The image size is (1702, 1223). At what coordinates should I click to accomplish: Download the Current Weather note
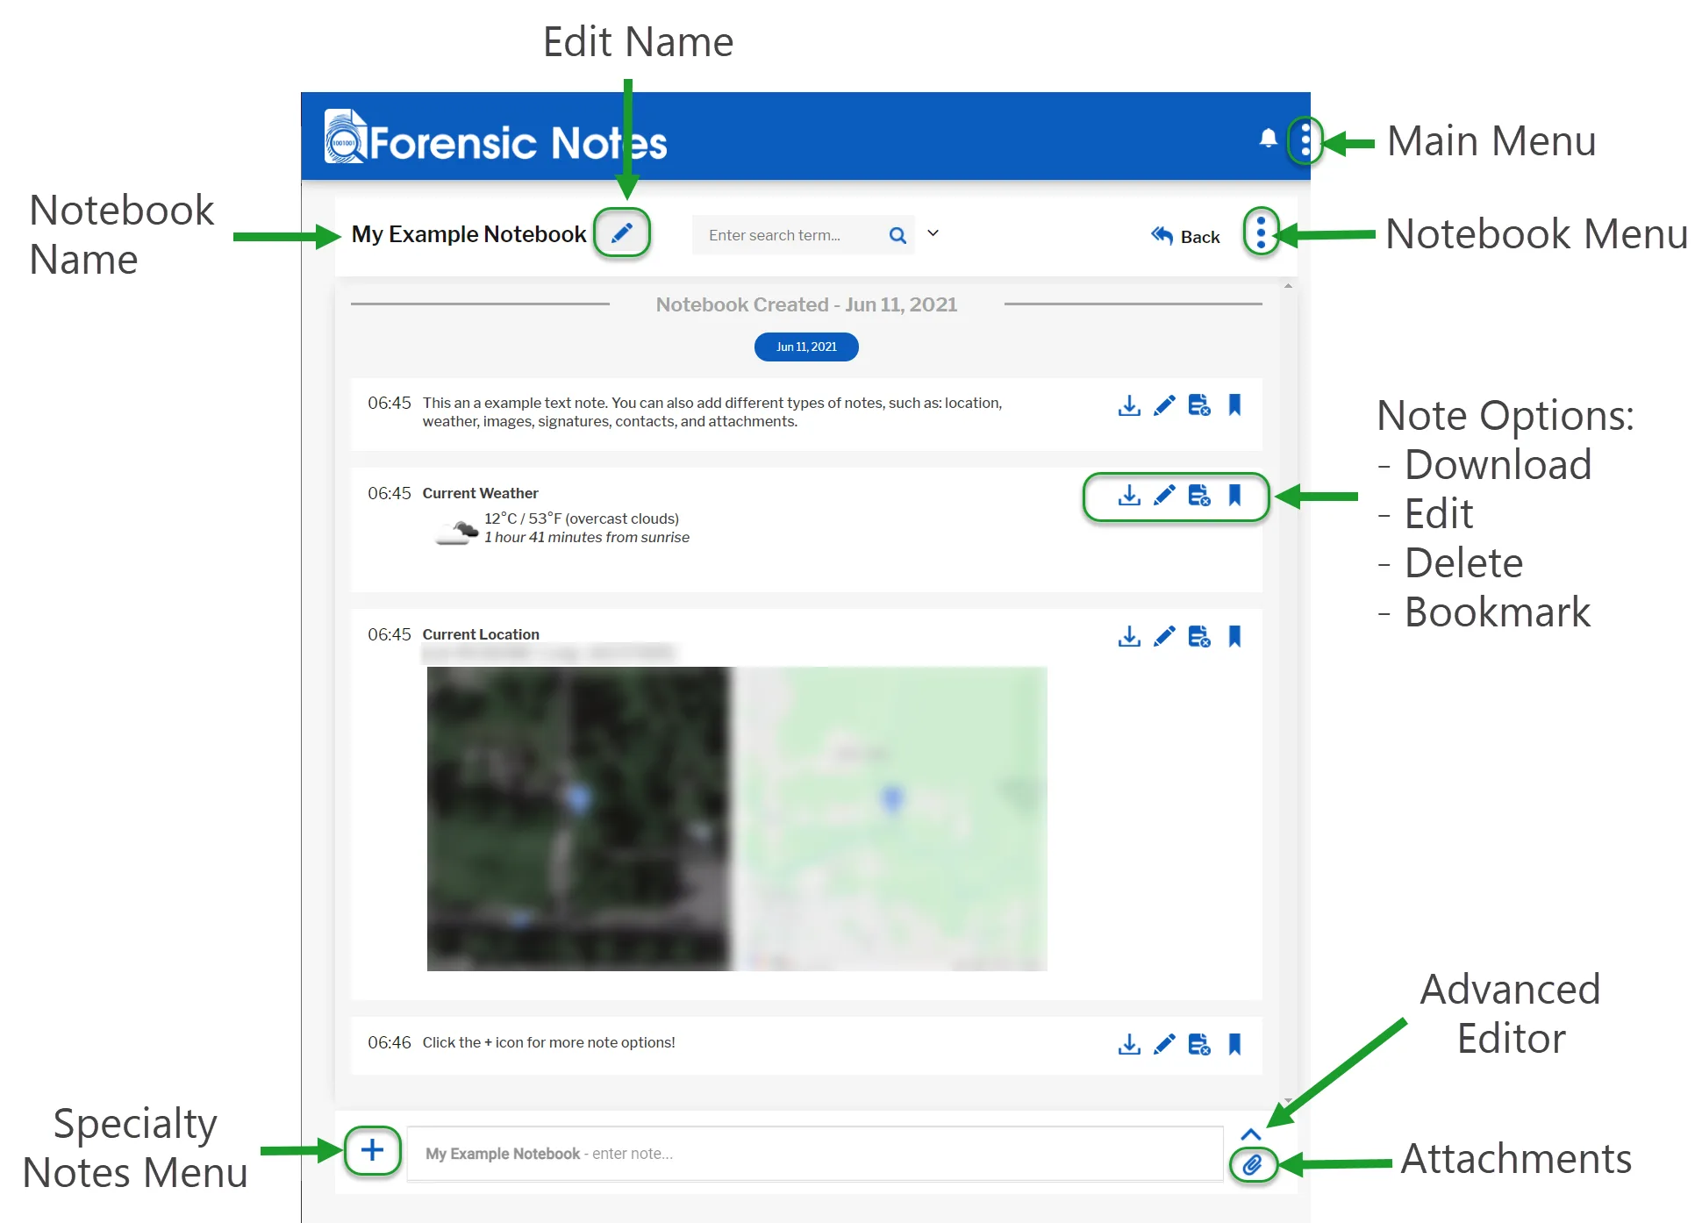1129,496
